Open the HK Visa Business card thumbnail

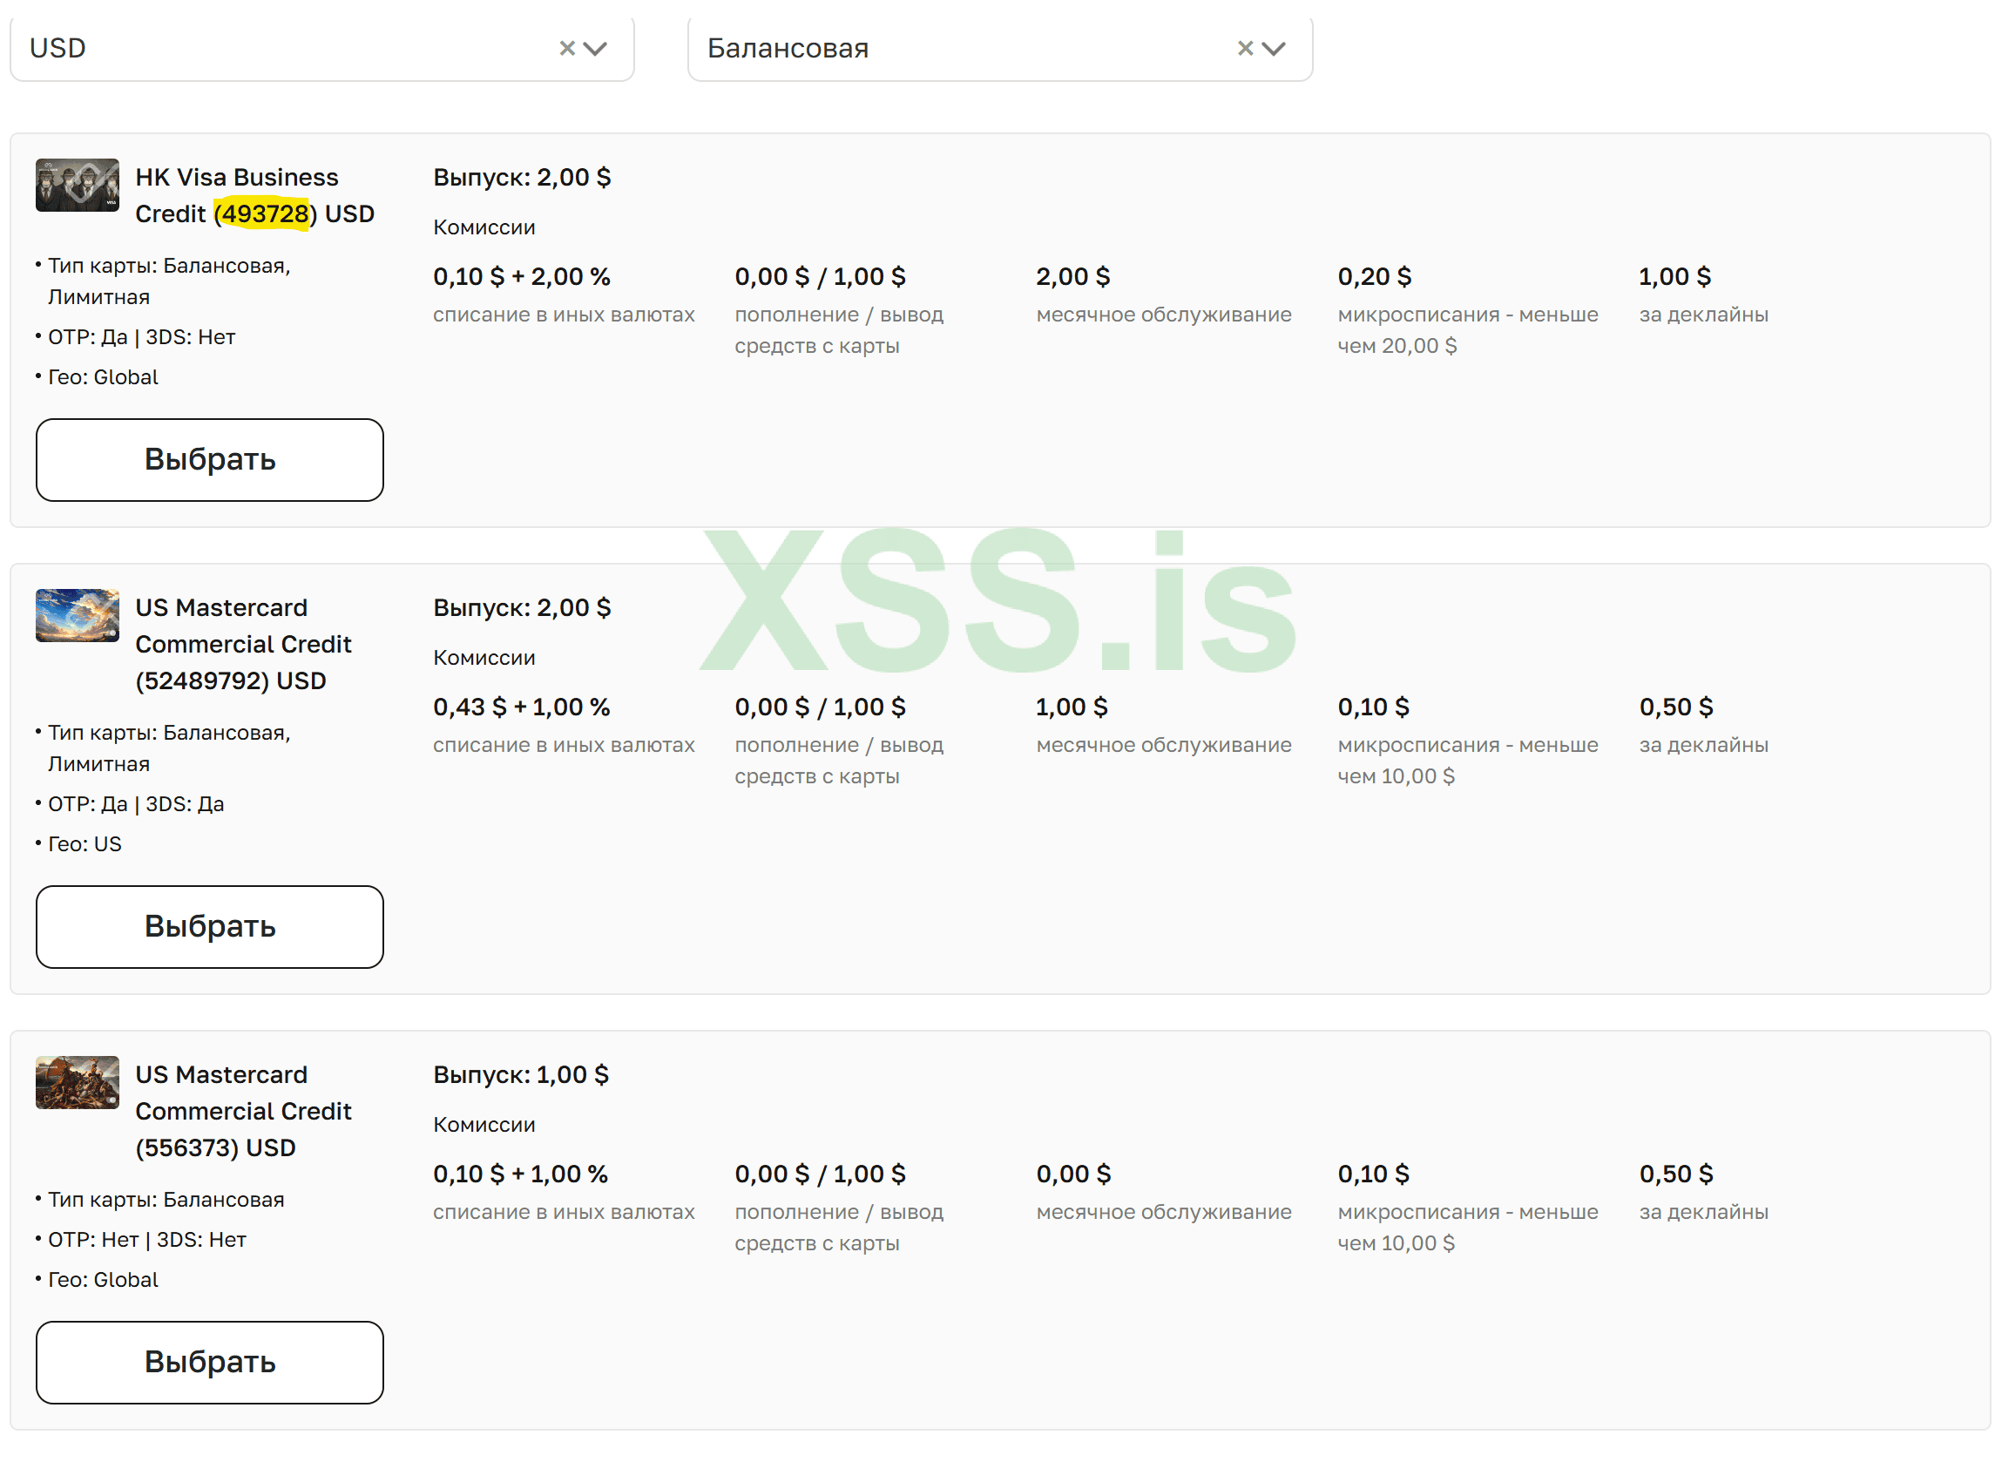tap(77, 185)
